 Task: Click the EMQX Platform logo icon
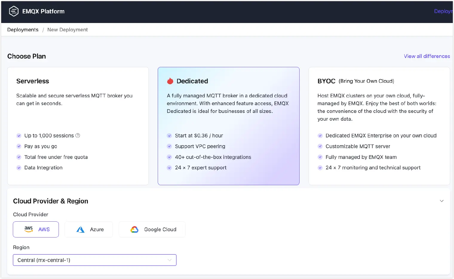click(14, 11)
